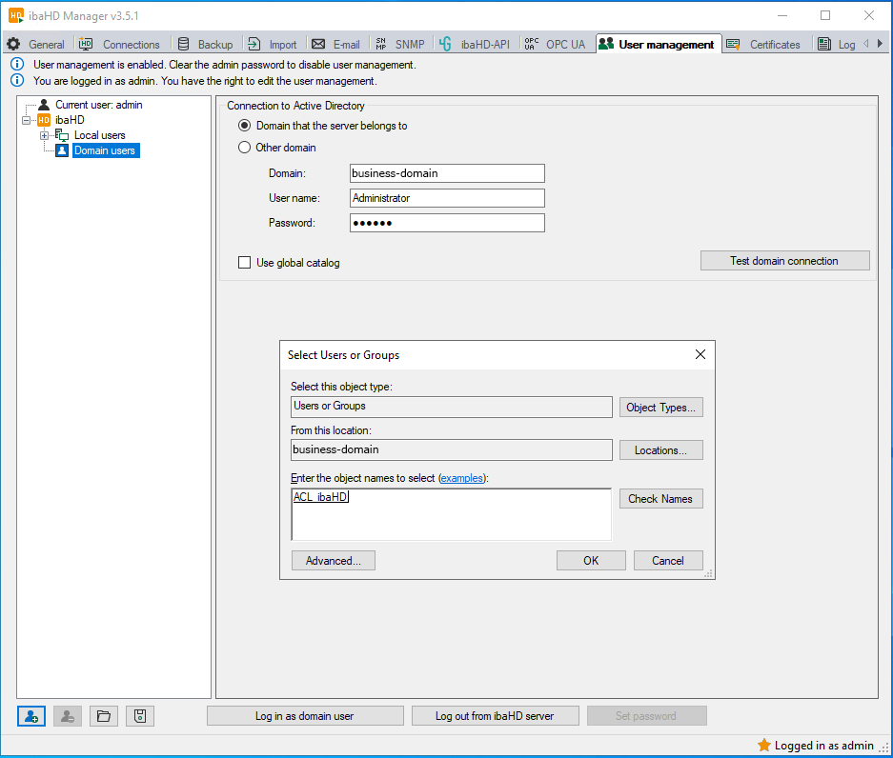This screenshot has width=893, height=758.
Task: Click the add user icon button
Action: (x=31, y=716)
